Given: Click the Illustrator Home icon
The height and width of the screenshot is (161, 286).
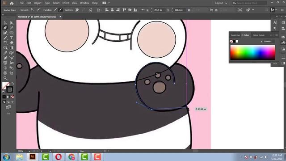Looking at the screenshot, I should pyautogui.click(x=12, y=3).
